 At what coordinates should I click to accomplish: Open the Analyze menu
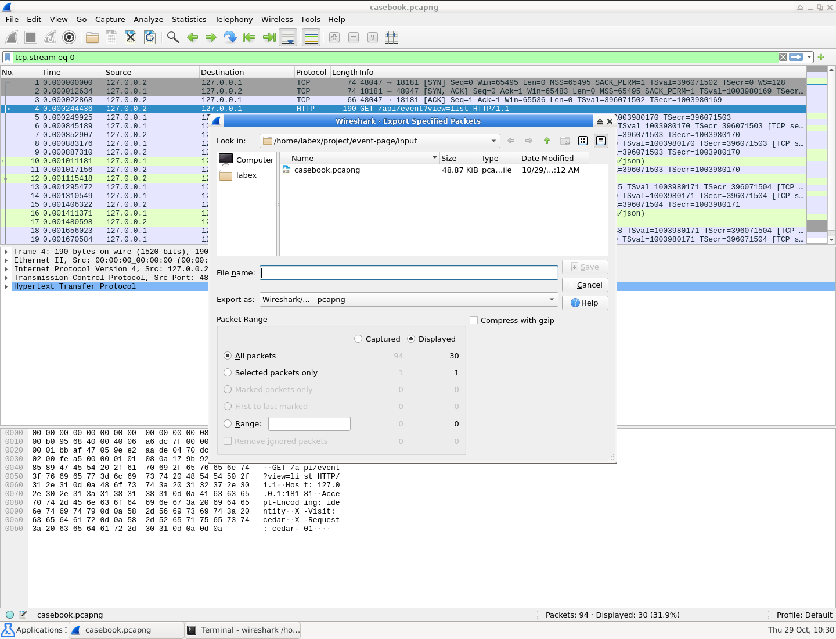[148, 19]
